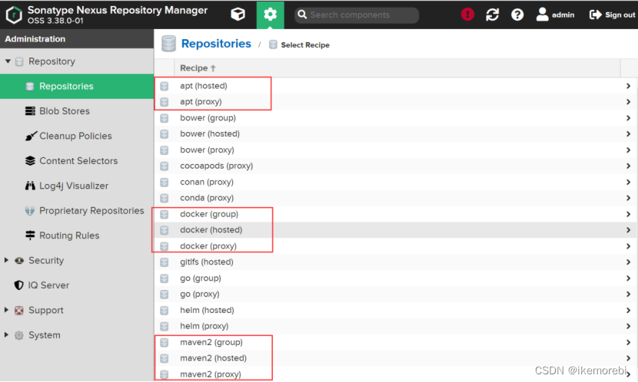Screen dimensions: 638x382
Task: Click the chevron on apt (hosted) row
Action: click(628, 86)
